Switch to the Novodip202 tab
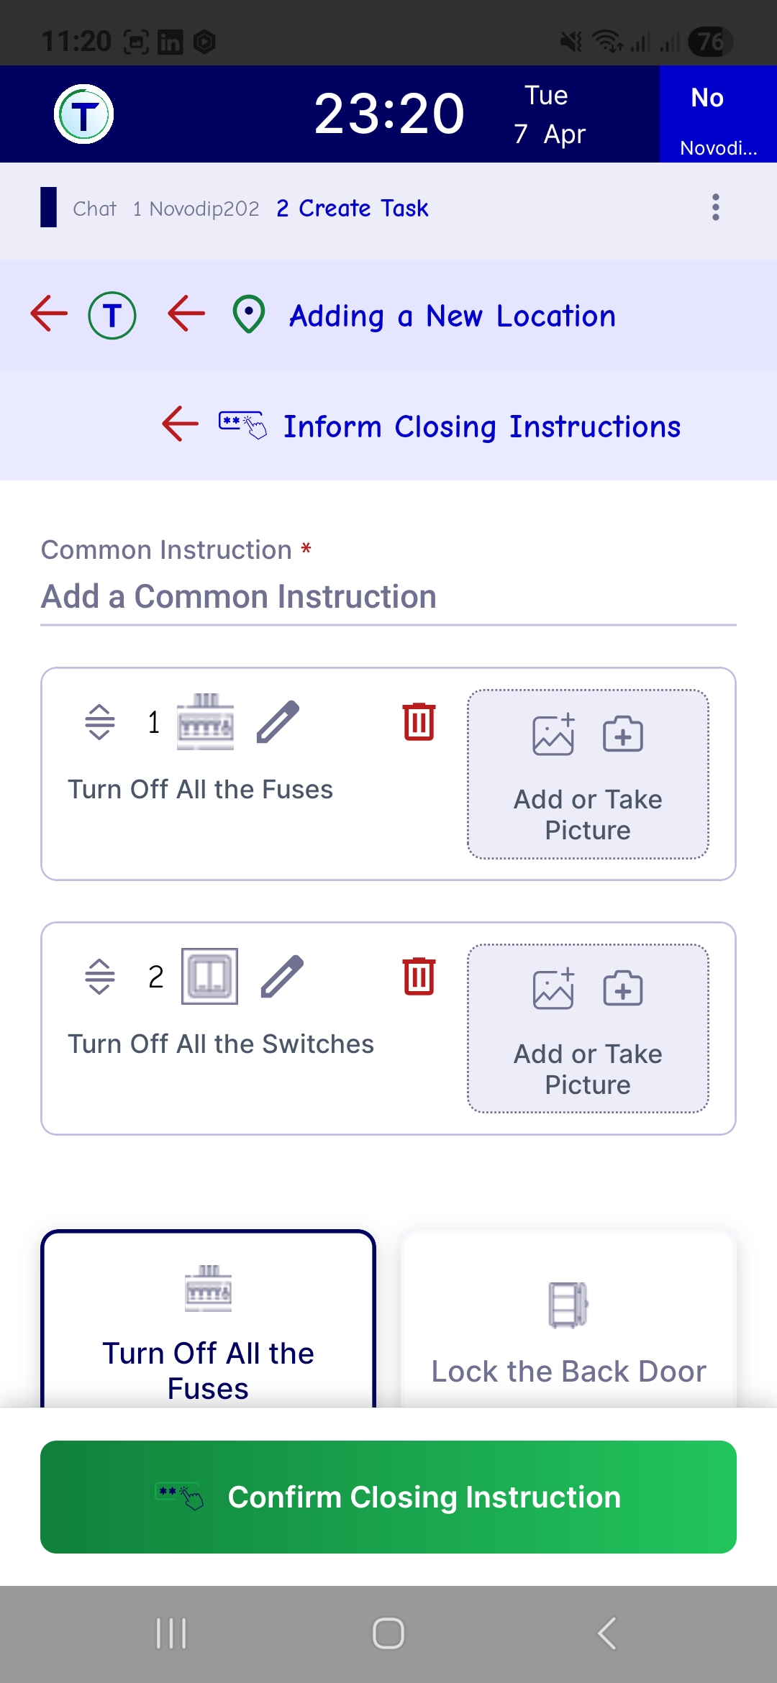Screen dimensions: 777x1683 [x=196, y=209]
